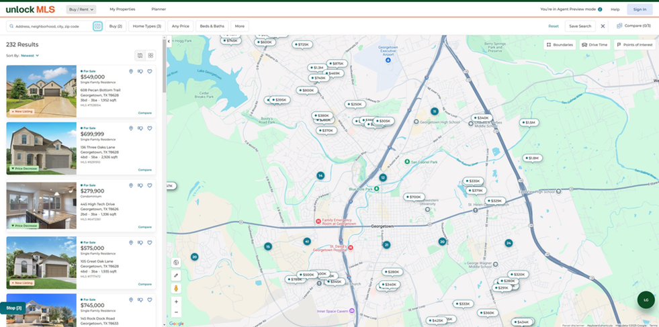Click the Sign In button
The width and height of the screenshot is (659, 327).
(x=640, y=9)
